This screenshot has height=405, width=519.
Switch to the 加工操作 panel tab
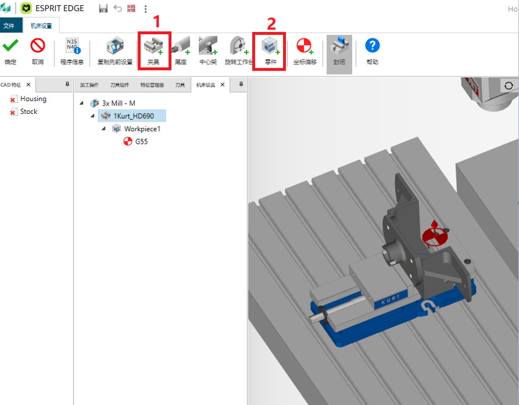(89, 85)
